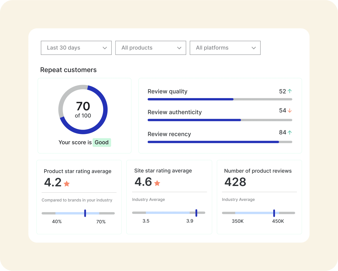Select the Repeat customers heading
This screenshot has height=271, width=338.
coord(68,70)
